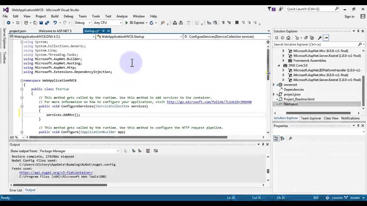Open the Error List tab
This screenshot has width=367, height=206.
pyautogui.click(x=16, y=190)
